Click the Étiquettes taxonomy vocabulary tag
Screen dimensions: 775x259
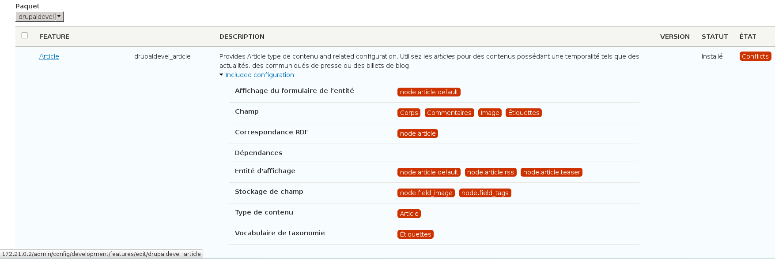click(416, 234)
